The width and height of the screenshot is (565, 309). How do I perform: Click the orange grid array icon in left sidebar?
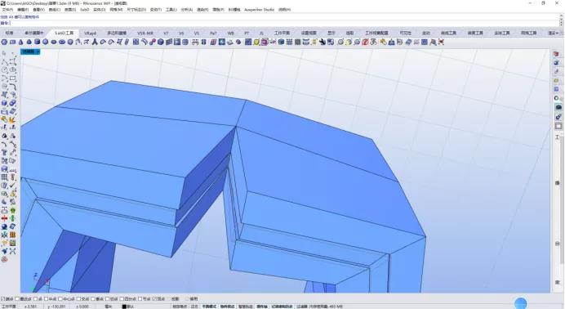[12, 235]
